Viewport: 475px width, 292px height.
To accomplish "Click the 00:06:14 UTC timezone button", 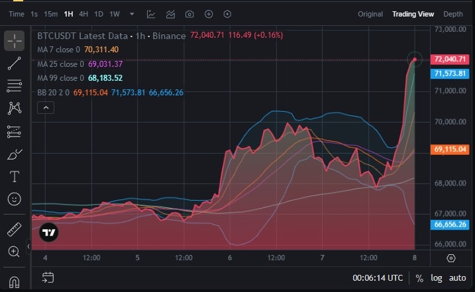I will [378, 278].
